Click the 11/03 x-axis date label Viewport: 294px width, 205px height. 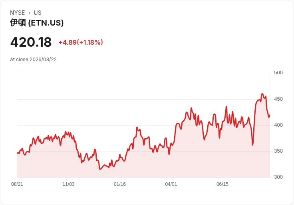(68, 184)
